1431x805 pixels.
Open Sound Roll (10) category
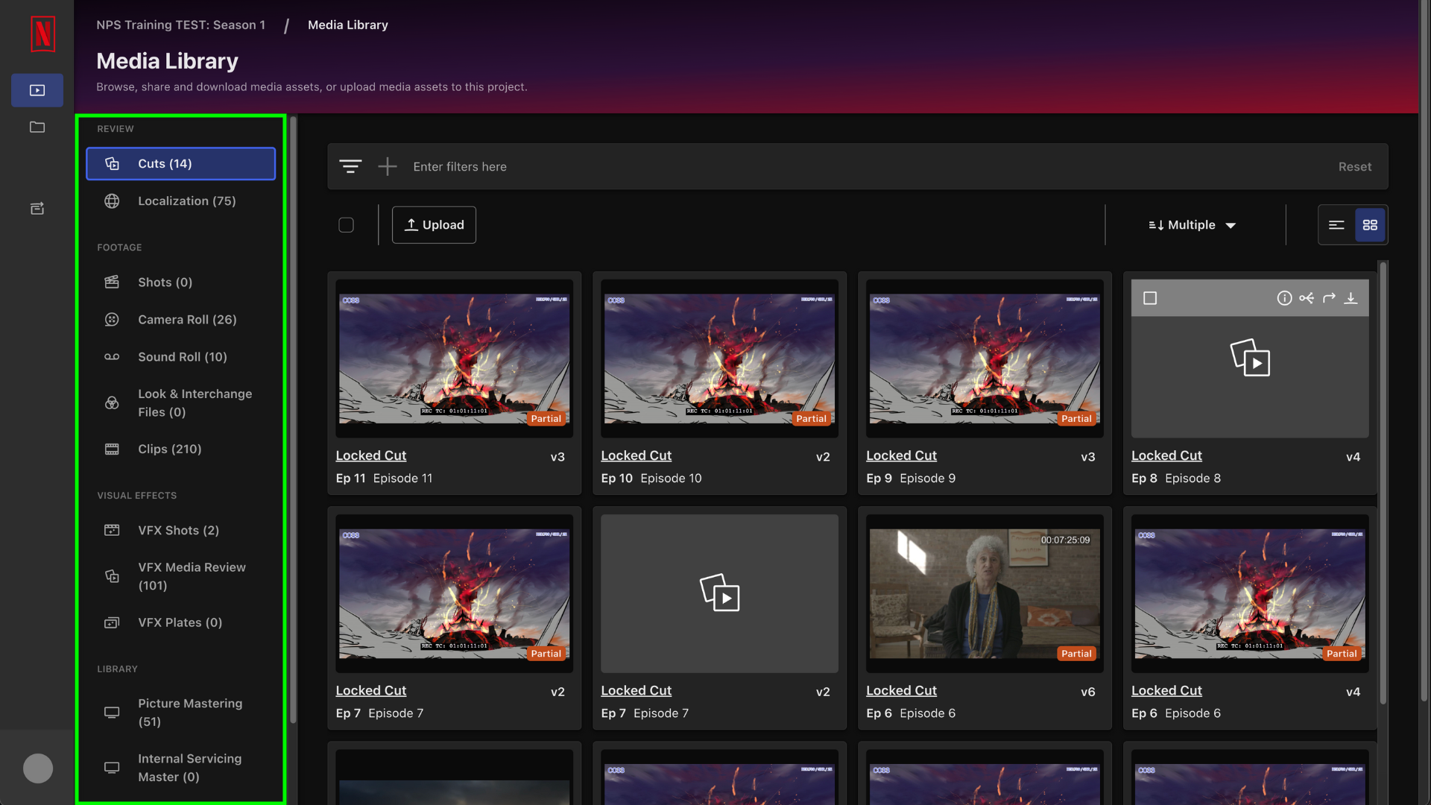[180, 357]
